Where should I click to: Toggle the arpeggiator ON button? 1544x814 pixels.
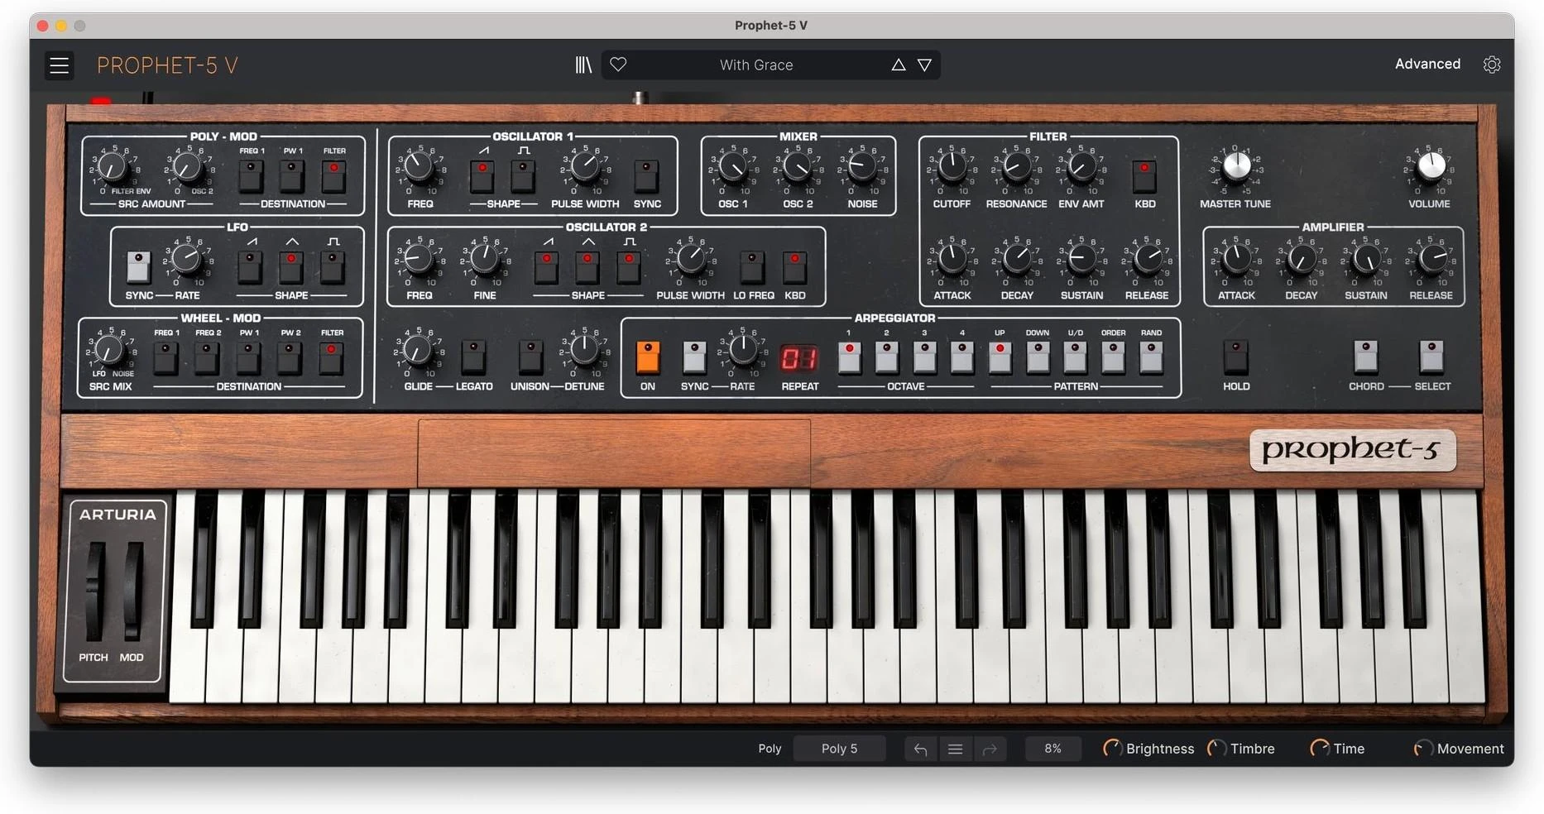pos(648,357)
